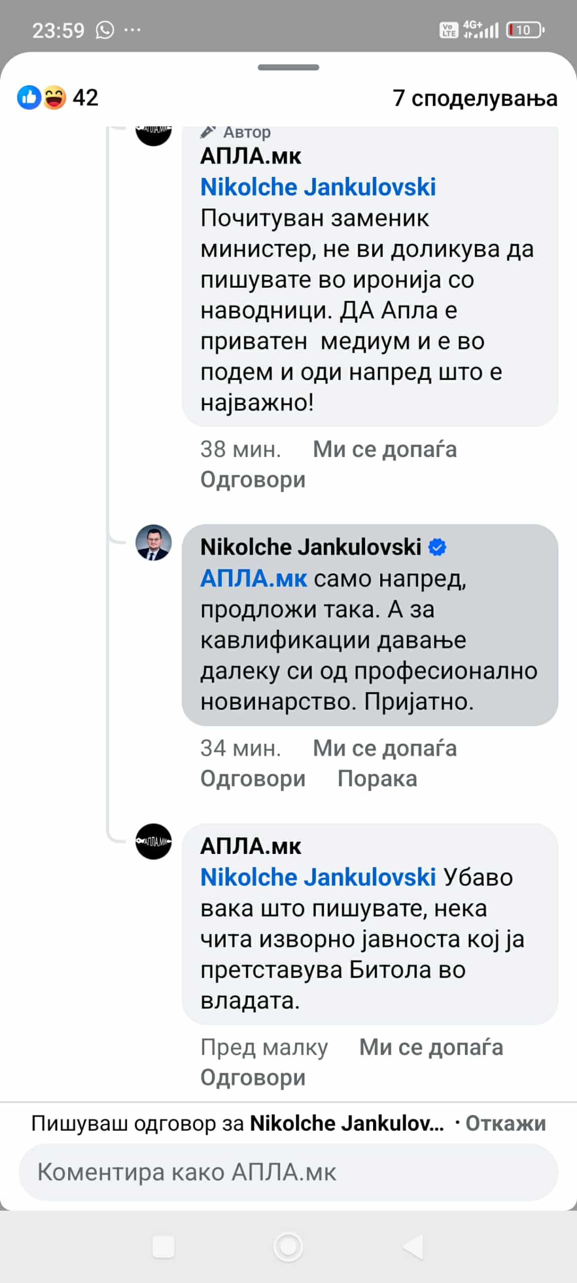
Task: Tap the laughing haha reaction icon
Action: 54,97
